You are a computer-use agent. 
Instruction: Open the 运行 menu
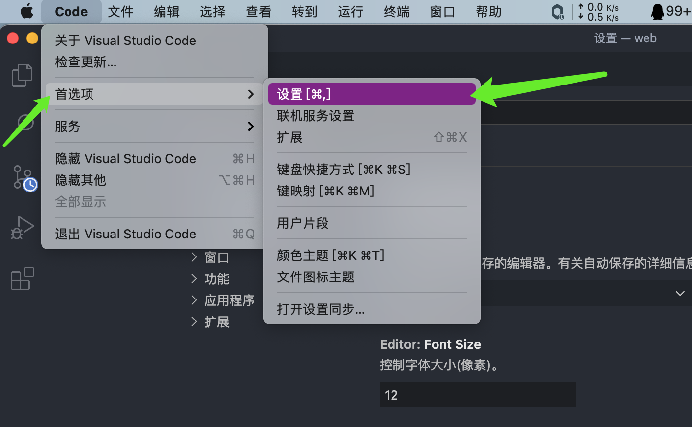pos(351,12)
